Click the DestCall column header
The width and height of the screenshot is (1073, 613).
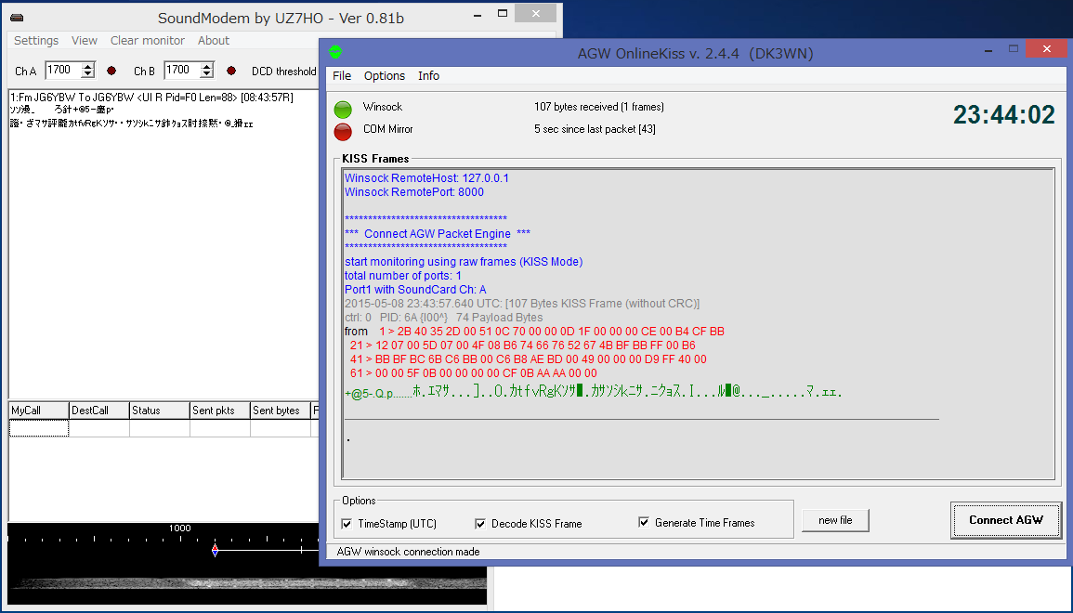pos(98,411)
